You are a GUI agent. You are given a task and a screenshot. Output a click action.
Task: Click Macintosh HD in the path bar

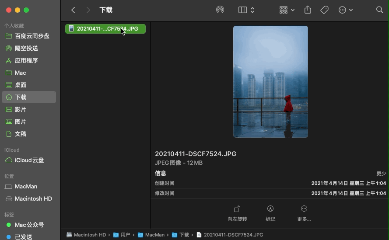click(x=86, y=235)
